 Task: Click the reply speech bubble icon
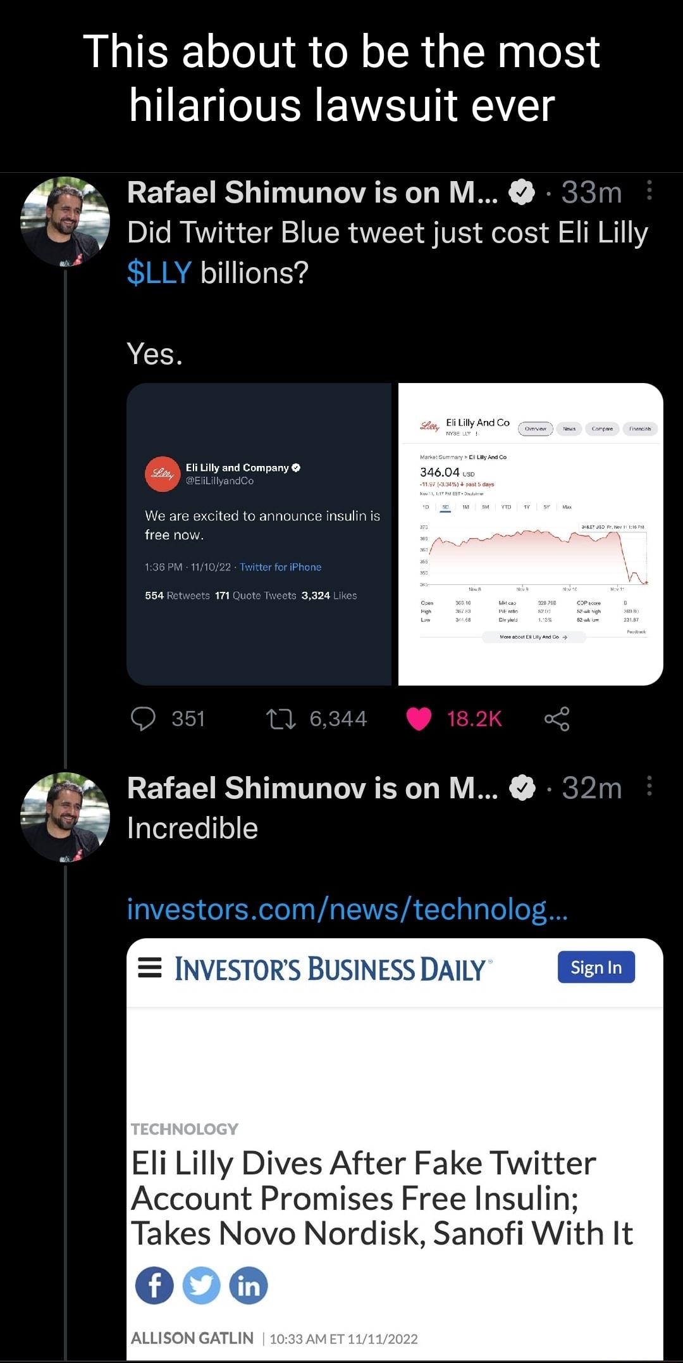(143, 719)
